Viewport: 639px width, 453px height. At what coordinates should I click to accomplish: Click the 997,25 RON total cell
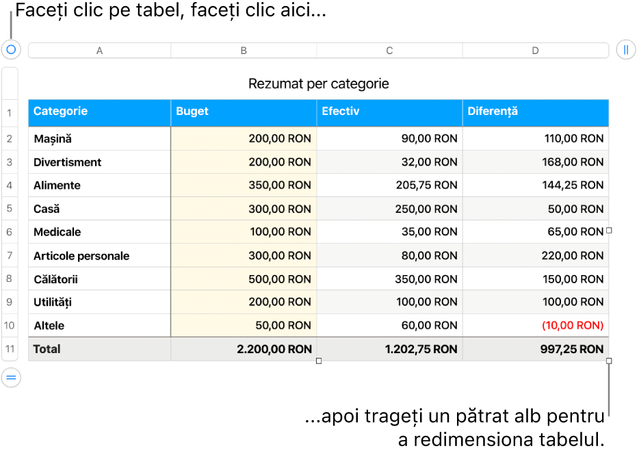pyautogui.click(x=536, y=349)
